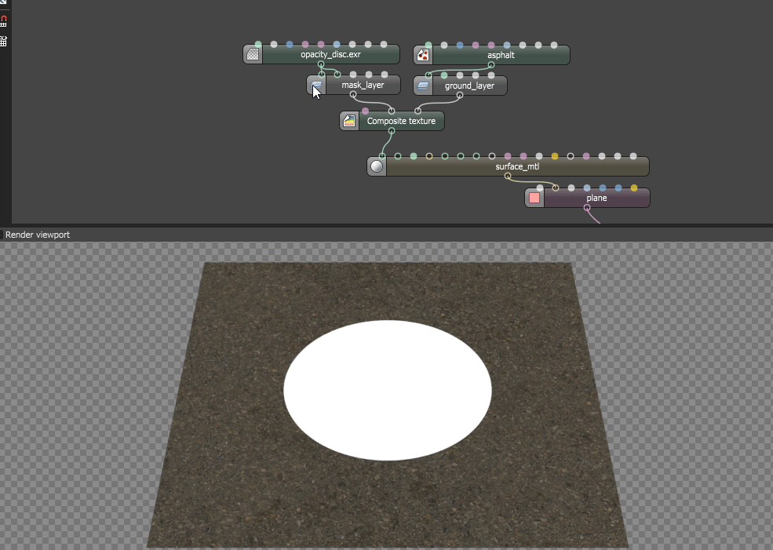Click the green filled input pin on ground_layer

tap(444, 75)
